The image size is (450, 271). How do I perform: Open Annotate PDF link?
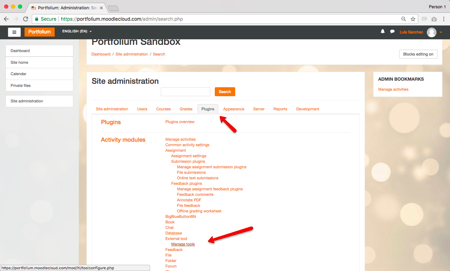click(189, 200)
